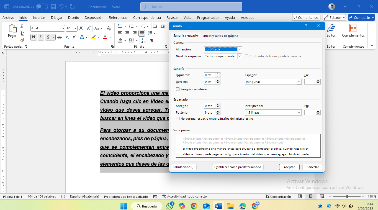Expand the Alineación dropdown
Screen dimensions: 378x210
pyautogui.click(x=240, y=49)
